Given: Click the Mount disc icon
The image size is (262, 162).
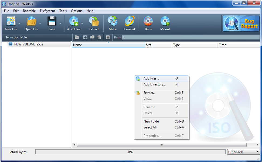Looking at the screenshot, I should (x=165, y=21).
